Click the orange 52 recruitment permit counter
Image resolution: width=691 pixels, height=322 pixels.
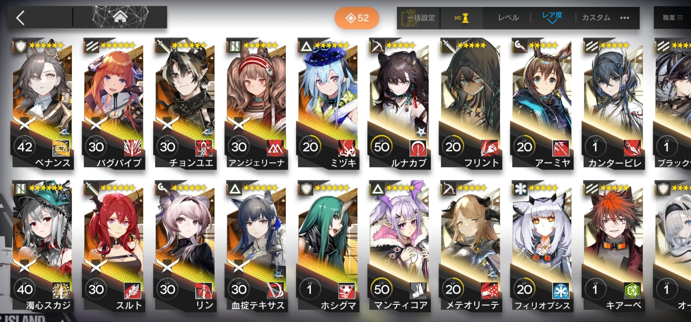tap(357, 18)
